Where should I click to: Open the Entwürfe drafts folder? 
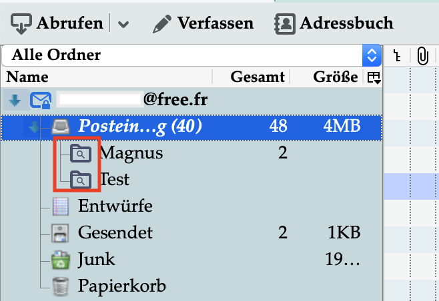pyautogui.click(x=115, y=206)
